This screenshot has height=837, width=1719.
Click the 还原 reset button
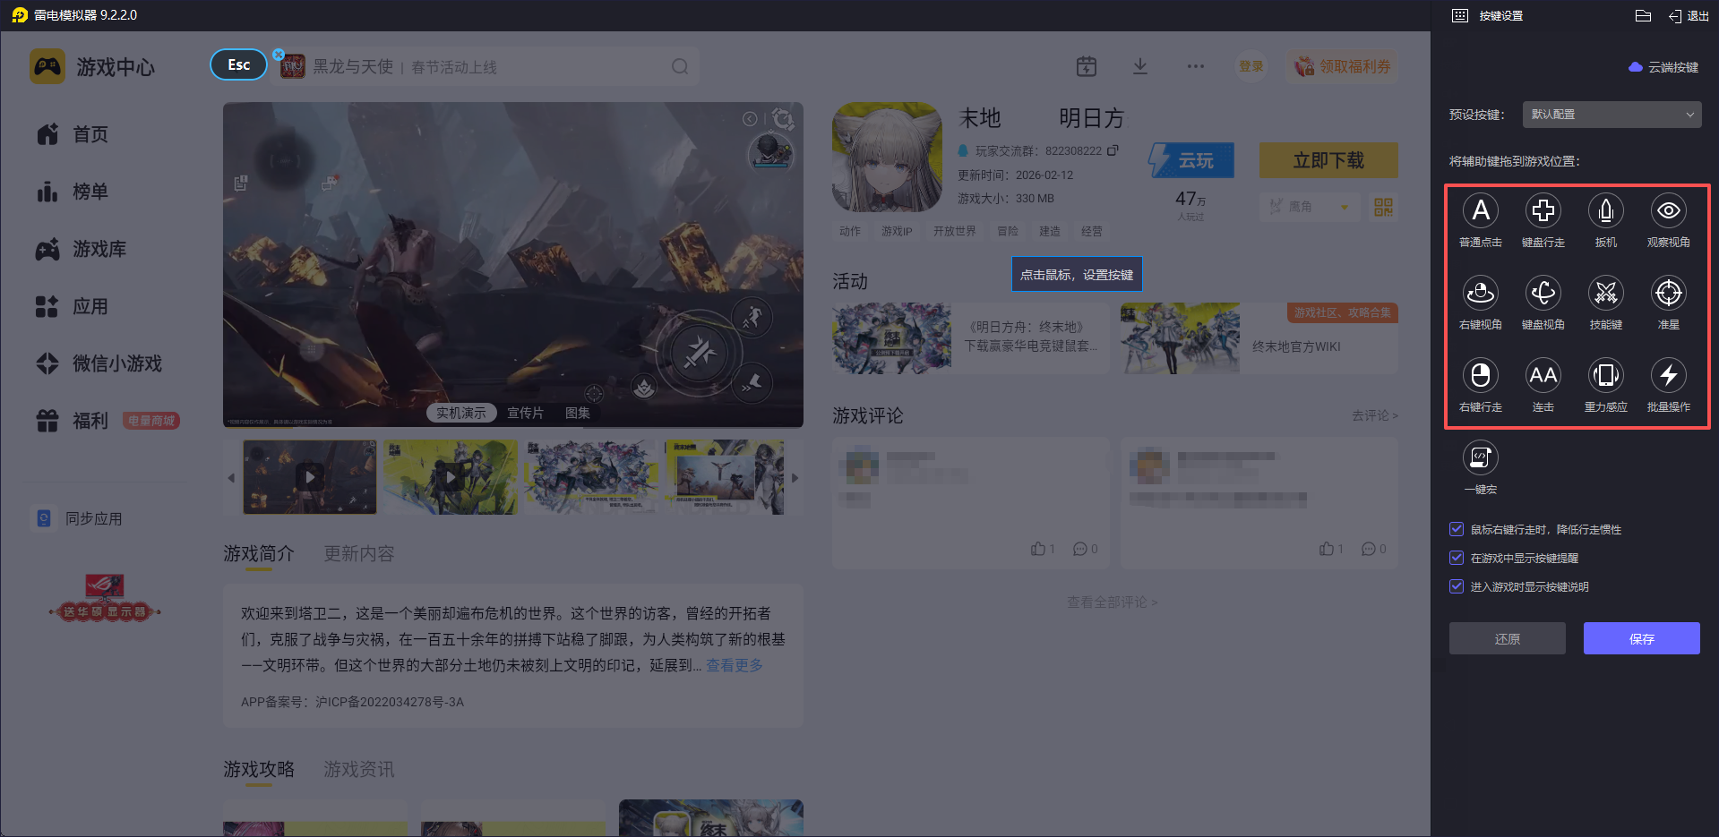[1508, 638]
